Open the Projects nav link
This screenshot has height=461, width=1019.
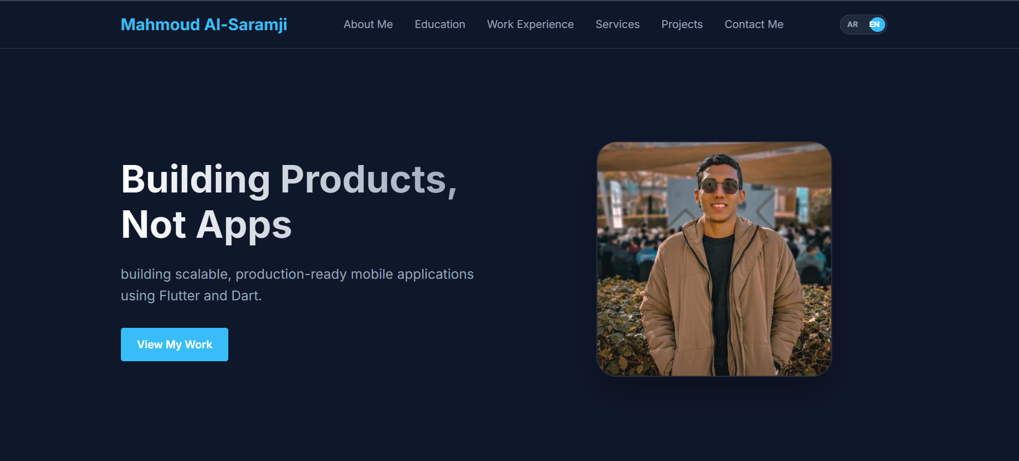click(682, 24)
